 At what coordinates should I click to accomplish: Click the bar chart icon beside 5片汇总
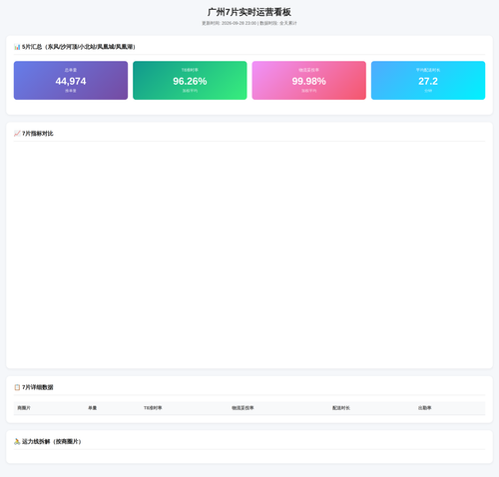tap(17, 47)
